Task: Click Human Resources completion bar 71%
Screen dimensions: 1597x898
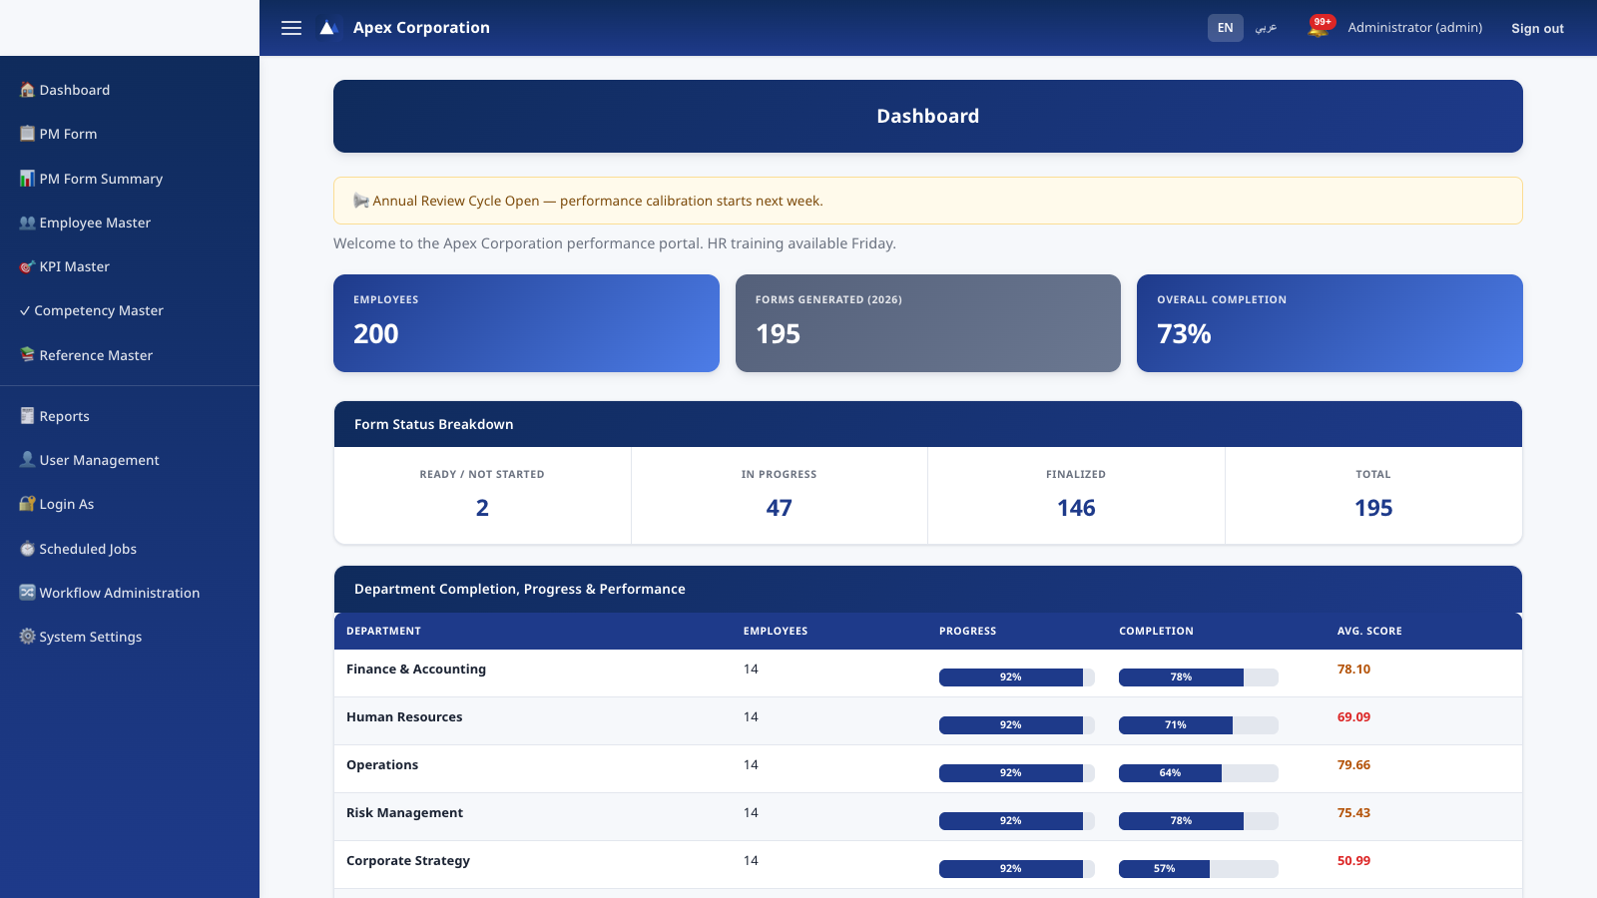Action: (1199, 725)
